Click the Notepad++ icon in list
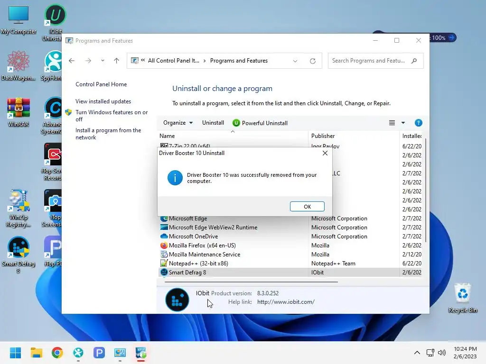 click(164, 263)
